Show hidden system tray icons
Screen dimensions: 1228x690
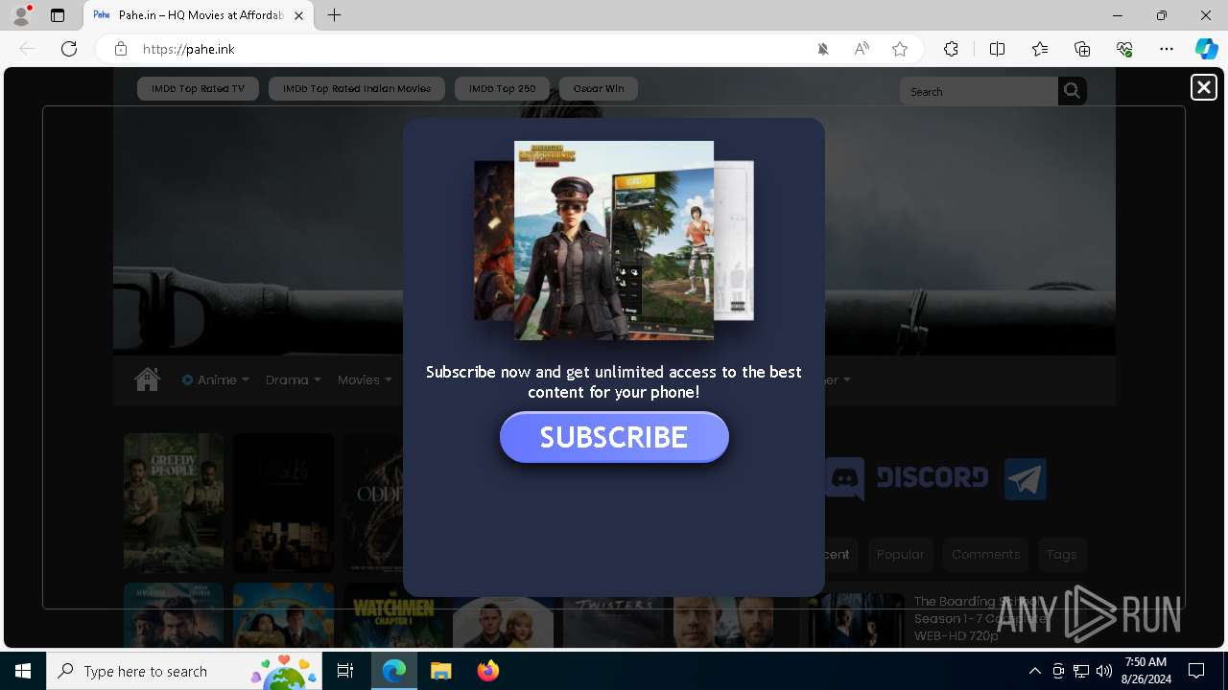[x=1034, y=671]
